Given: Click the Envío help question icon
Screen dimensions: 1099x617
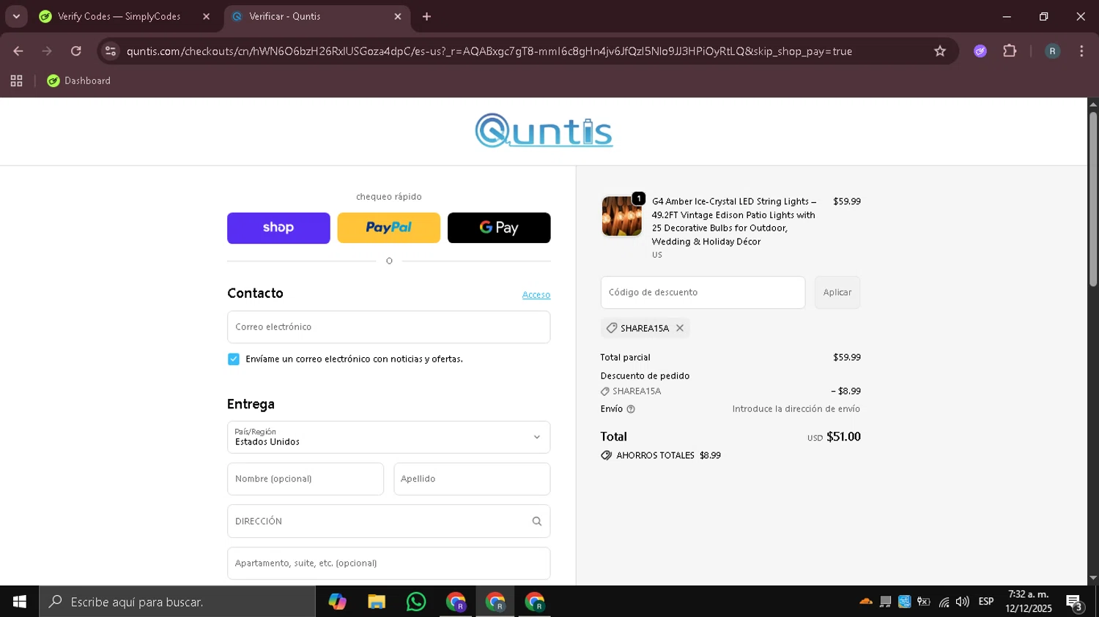Looking at the screenshot, I should tap(631, 409).
